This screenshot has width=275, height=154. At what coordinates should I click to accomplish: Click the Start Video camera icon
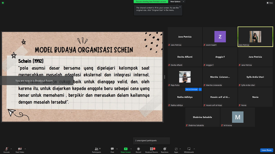tap(20, 149)
